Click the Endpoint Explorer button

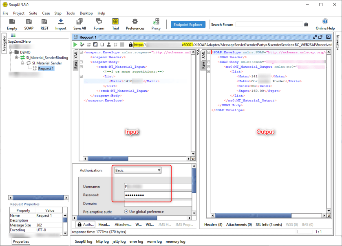[188, 24]
